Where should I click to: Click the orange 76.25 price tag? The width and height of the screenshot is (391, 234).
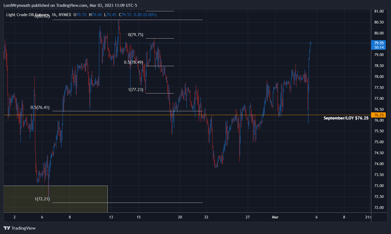coord(379,115)
